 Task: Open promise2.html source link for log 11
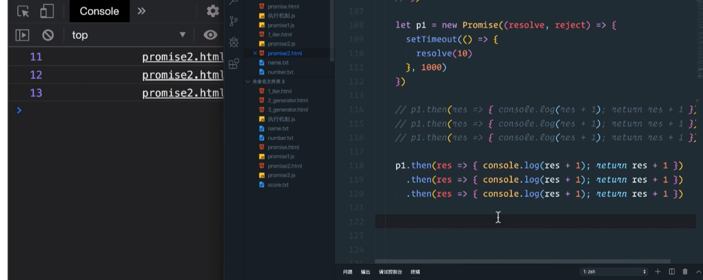182,57
